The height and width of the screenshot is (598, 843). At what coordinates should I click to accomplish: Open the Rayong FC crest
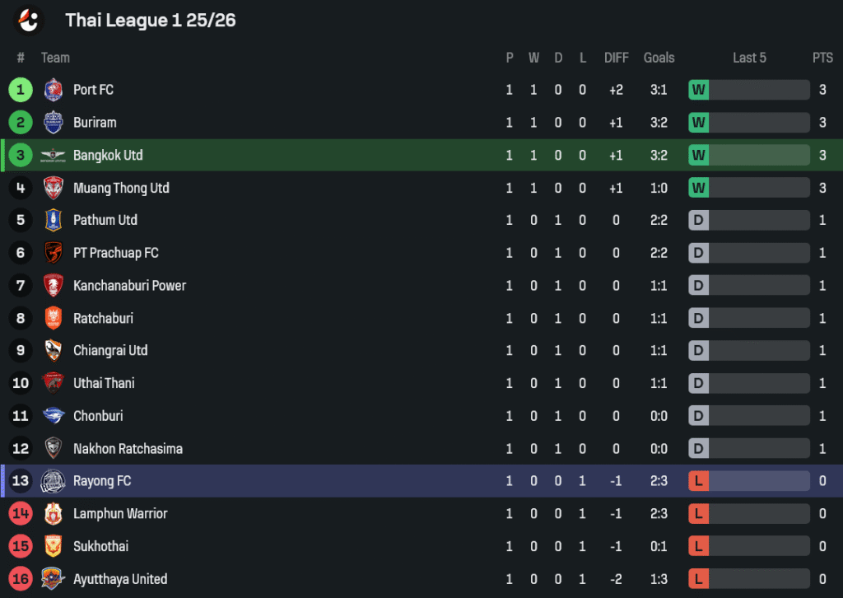pyautogui.click(x=54, y=481)
